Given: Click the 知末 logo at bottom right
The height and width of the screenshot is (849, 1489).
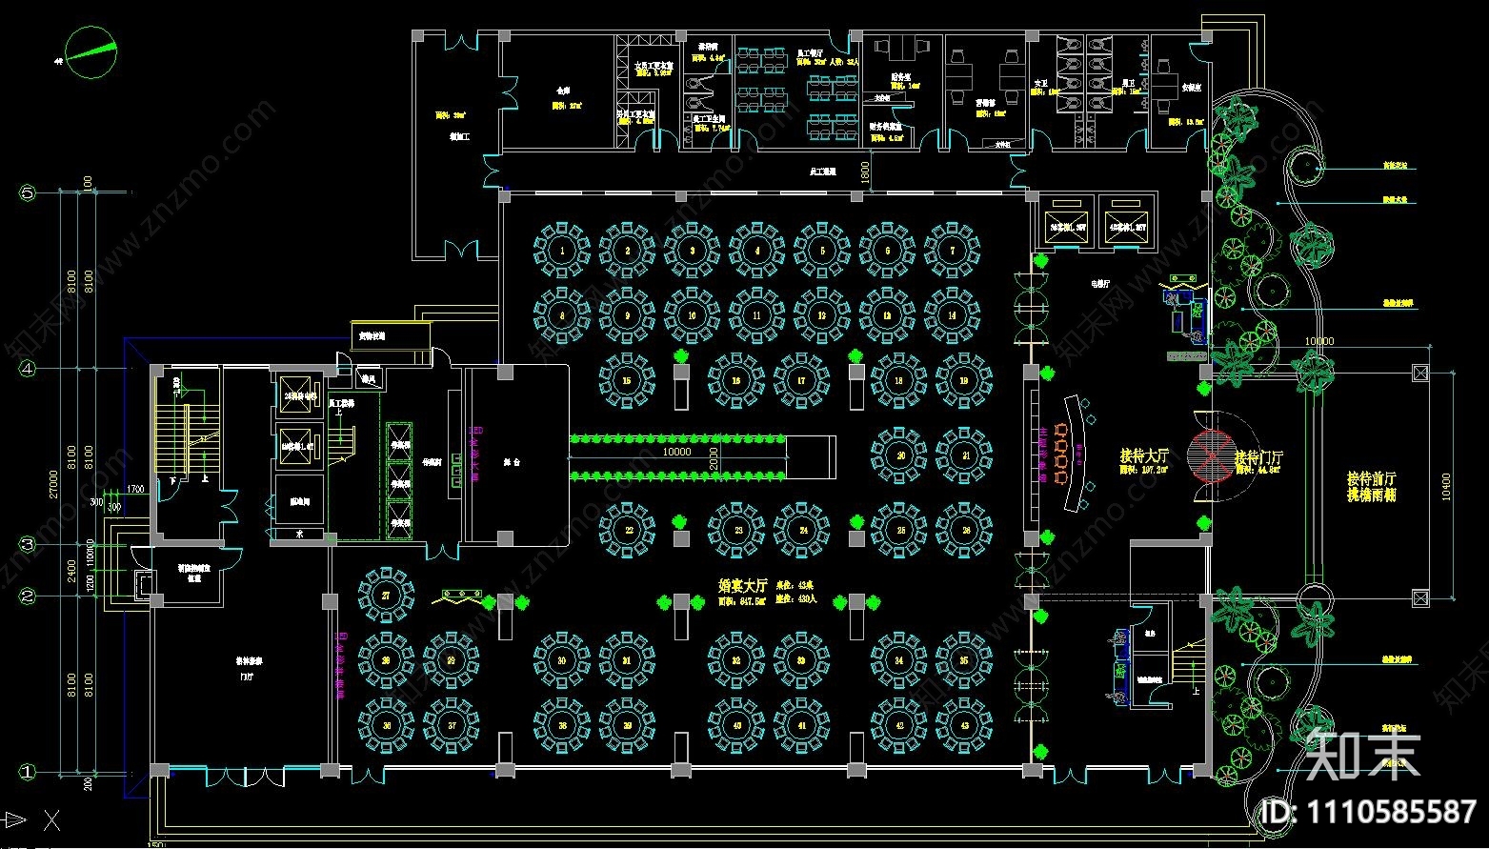Looking at the screenshot, I should coord(1364,754).
